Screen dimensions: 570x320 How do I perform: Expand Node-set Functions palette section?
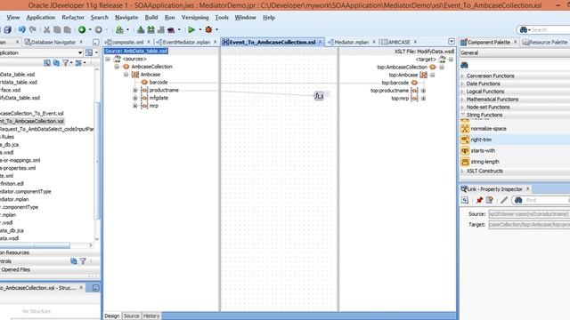[x=463, y=107]
